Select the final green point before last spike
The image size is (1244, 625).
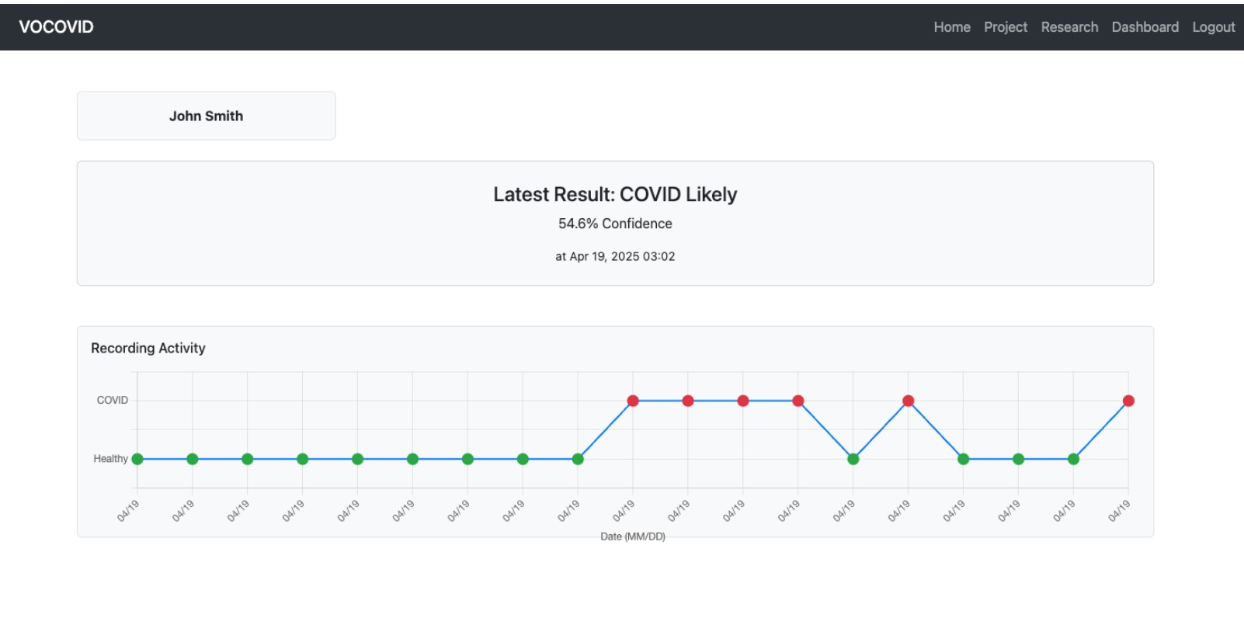pos(1073,459)
